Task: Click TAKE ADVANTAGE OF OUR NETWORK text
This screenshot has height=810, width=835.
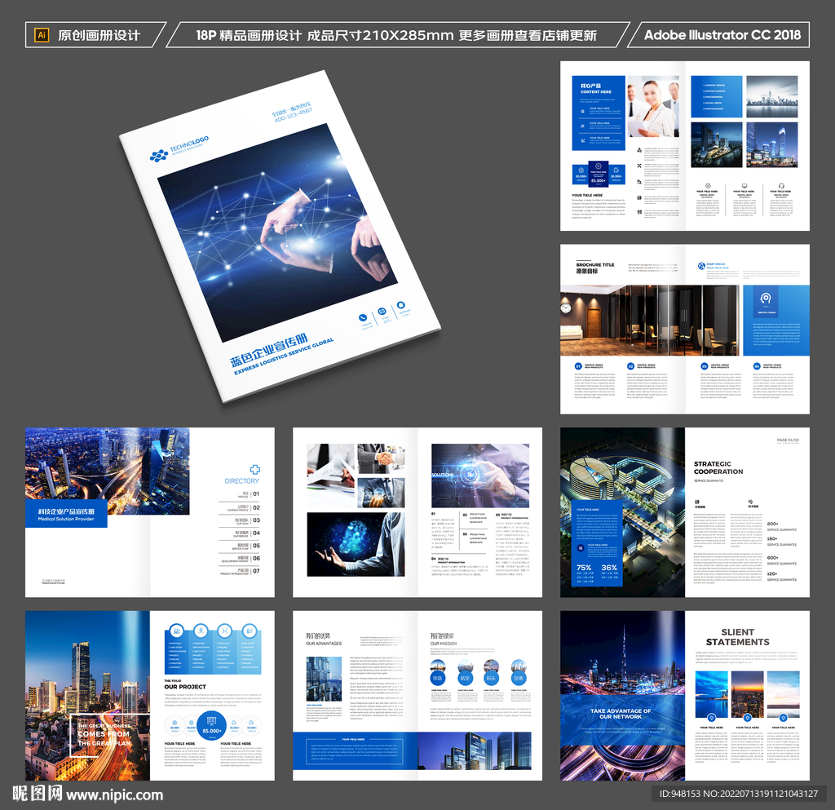Action: pos(621,714)
